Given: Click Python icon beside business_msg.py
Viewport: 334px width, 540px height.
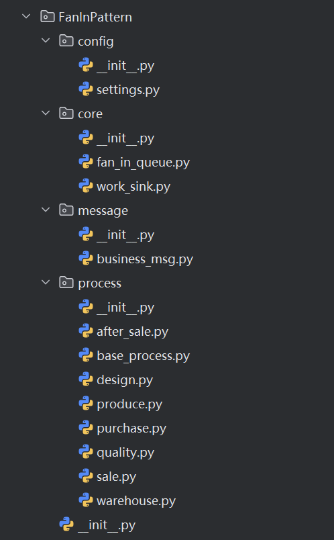Looking at the screenshot, I should click(86, 259).
